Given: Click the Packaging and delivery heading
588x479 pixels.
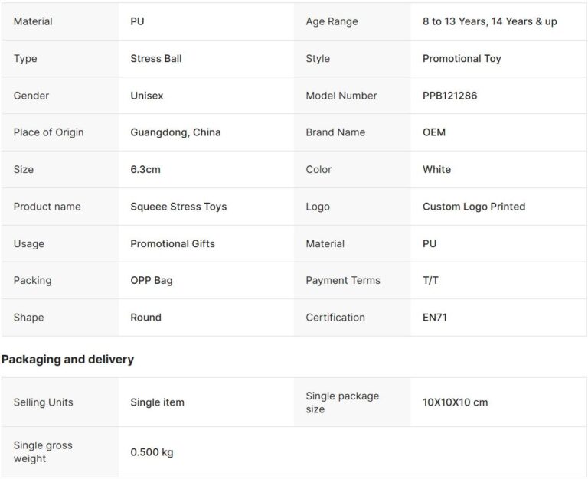Looking at the screenshot, I should click(x=67, y=360).
